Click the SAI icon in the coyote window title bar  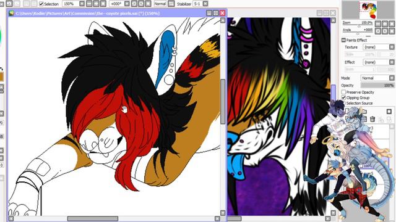[x=11, y=13]
